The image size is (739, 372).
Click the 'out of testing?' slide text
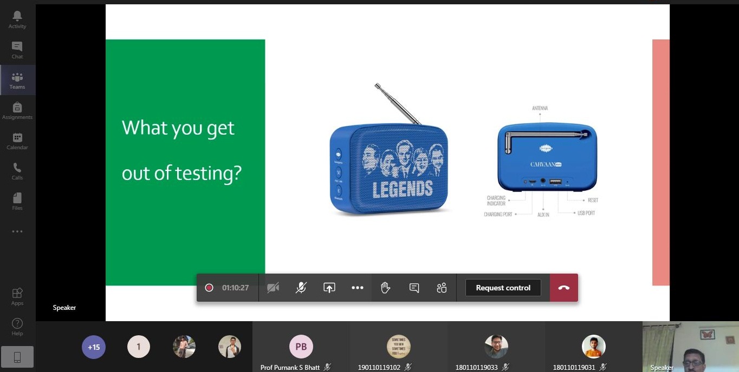point(181,174)
